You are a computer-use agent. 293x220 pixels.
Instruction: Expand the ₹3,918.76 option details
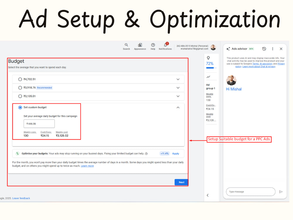tap(178, 88)
